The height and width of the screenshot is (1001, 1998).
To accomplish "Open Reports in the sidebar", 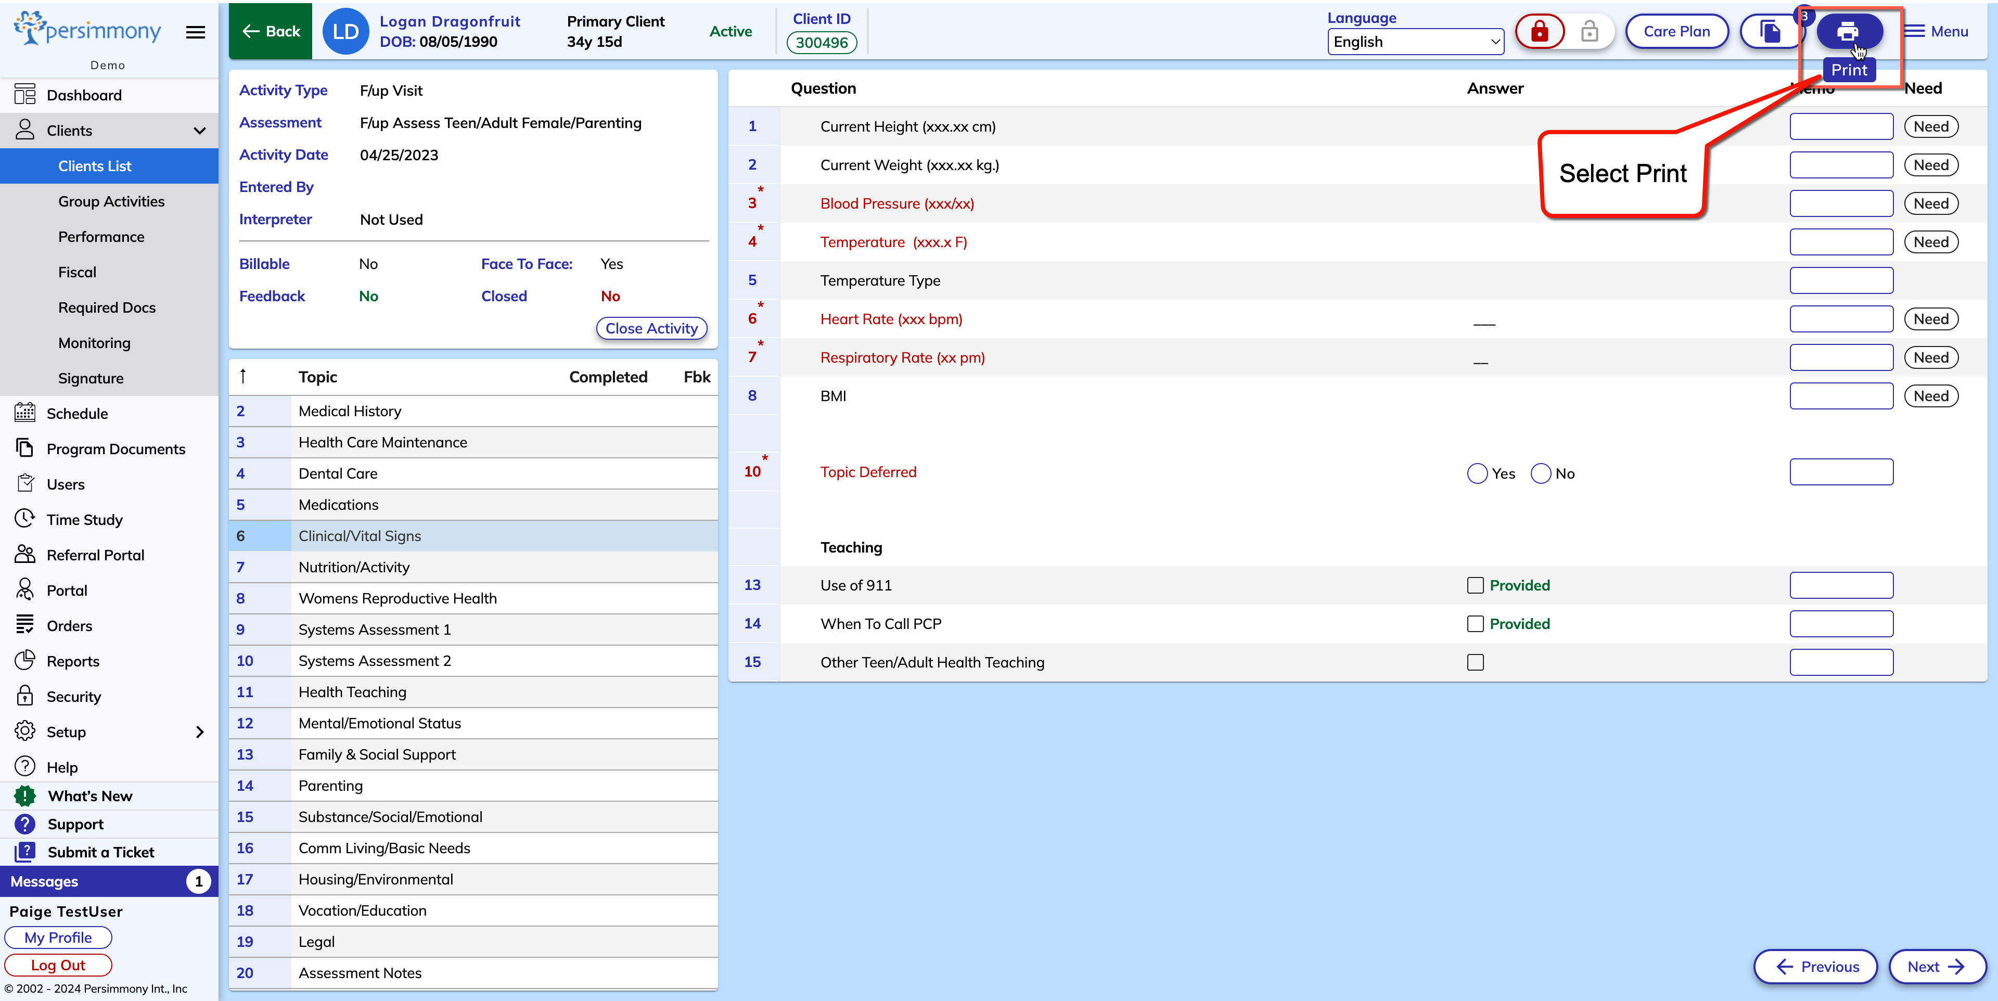I will coord(73,661).
